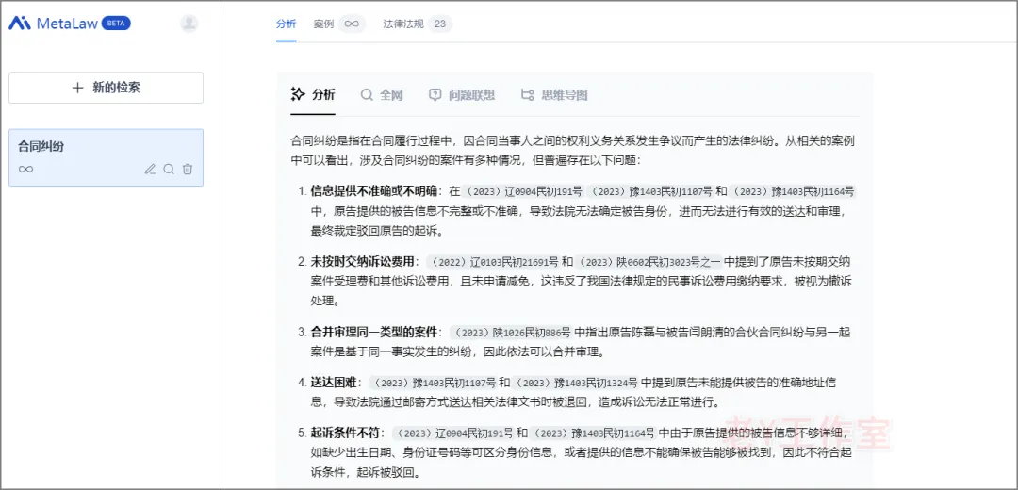This screenshot has width=1018, height=490.
Task: Open case (2023)豫1403民初1164号 in item 1
Action: tap(792, 191)
